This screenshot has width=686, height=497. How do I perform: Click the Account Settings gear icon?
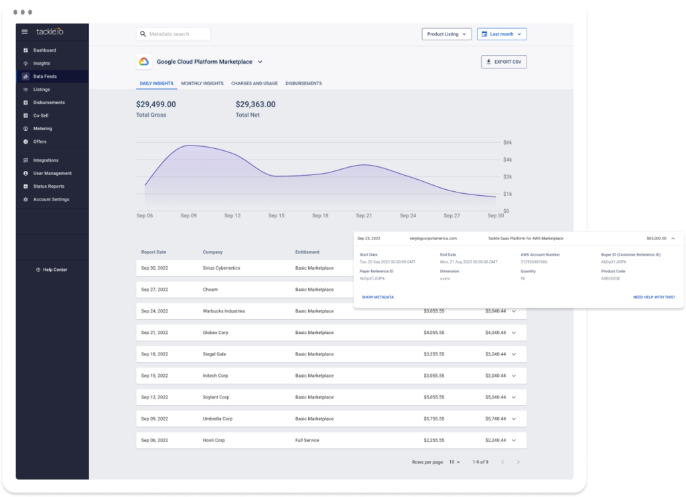coord(25,200)
